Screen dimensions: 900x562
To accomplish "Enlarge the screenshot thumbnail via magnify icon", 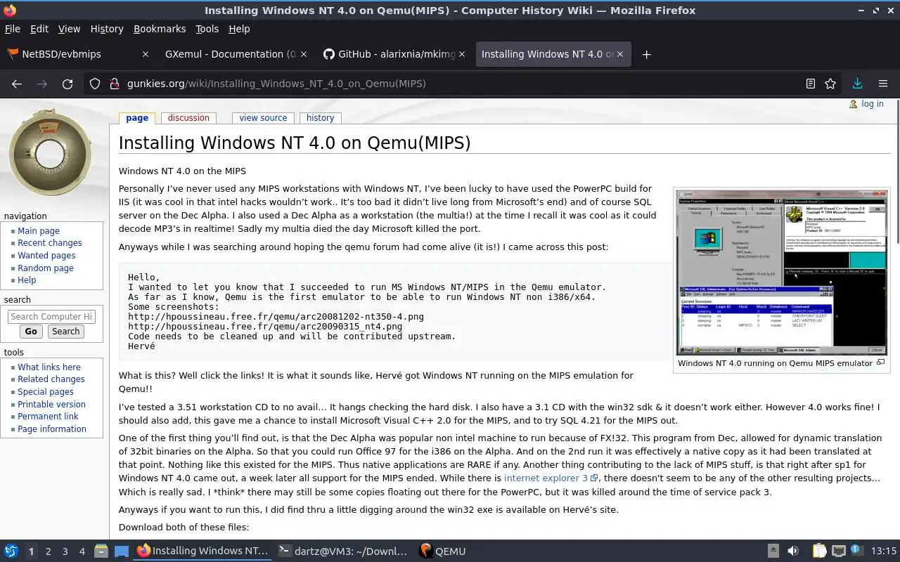I will (880, 362).
